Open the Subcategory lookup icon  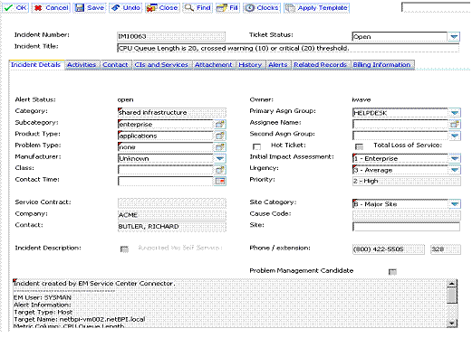point(220,124)
